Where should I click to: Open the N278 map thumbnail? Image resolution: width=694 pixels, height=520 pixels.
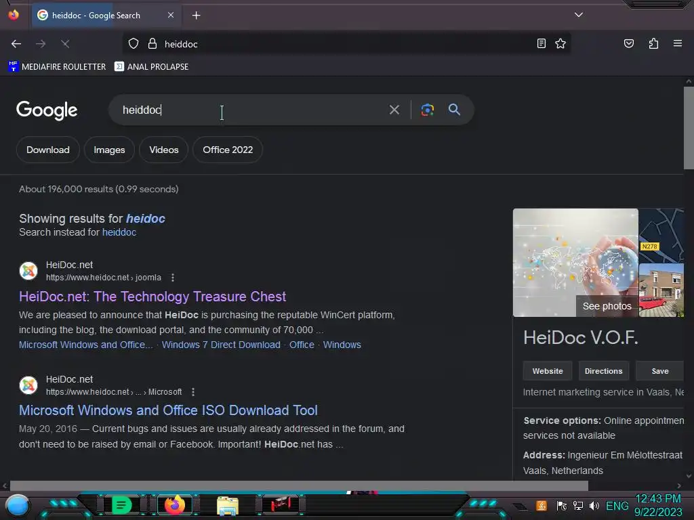(x=661, y=235)
